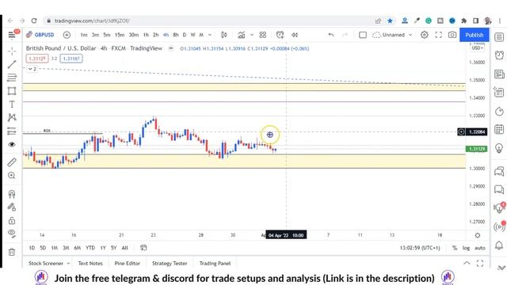Open the Text Notes tab
The width and height of the screenshot is (507, 285).
(x=90, y=264)
